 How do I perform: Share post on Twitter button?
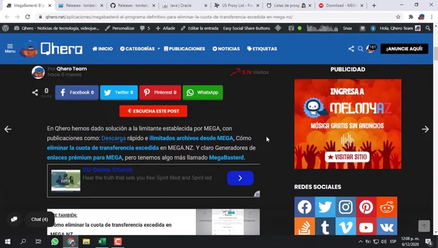click(119, 92)
